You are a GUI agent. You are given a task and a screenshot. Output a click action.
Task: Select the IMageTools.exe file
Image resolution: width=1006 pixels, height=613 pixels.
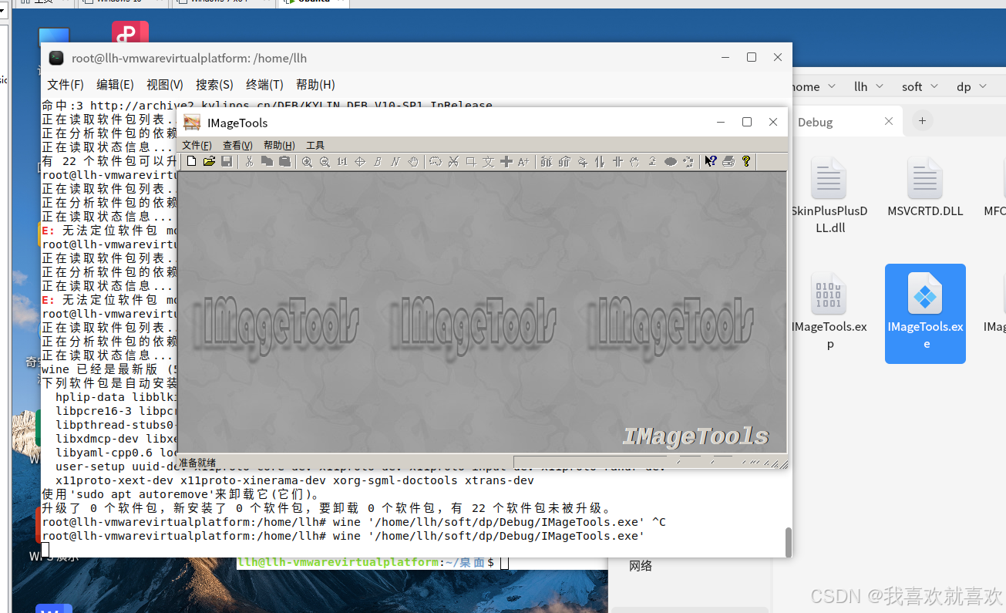point(925,313)
